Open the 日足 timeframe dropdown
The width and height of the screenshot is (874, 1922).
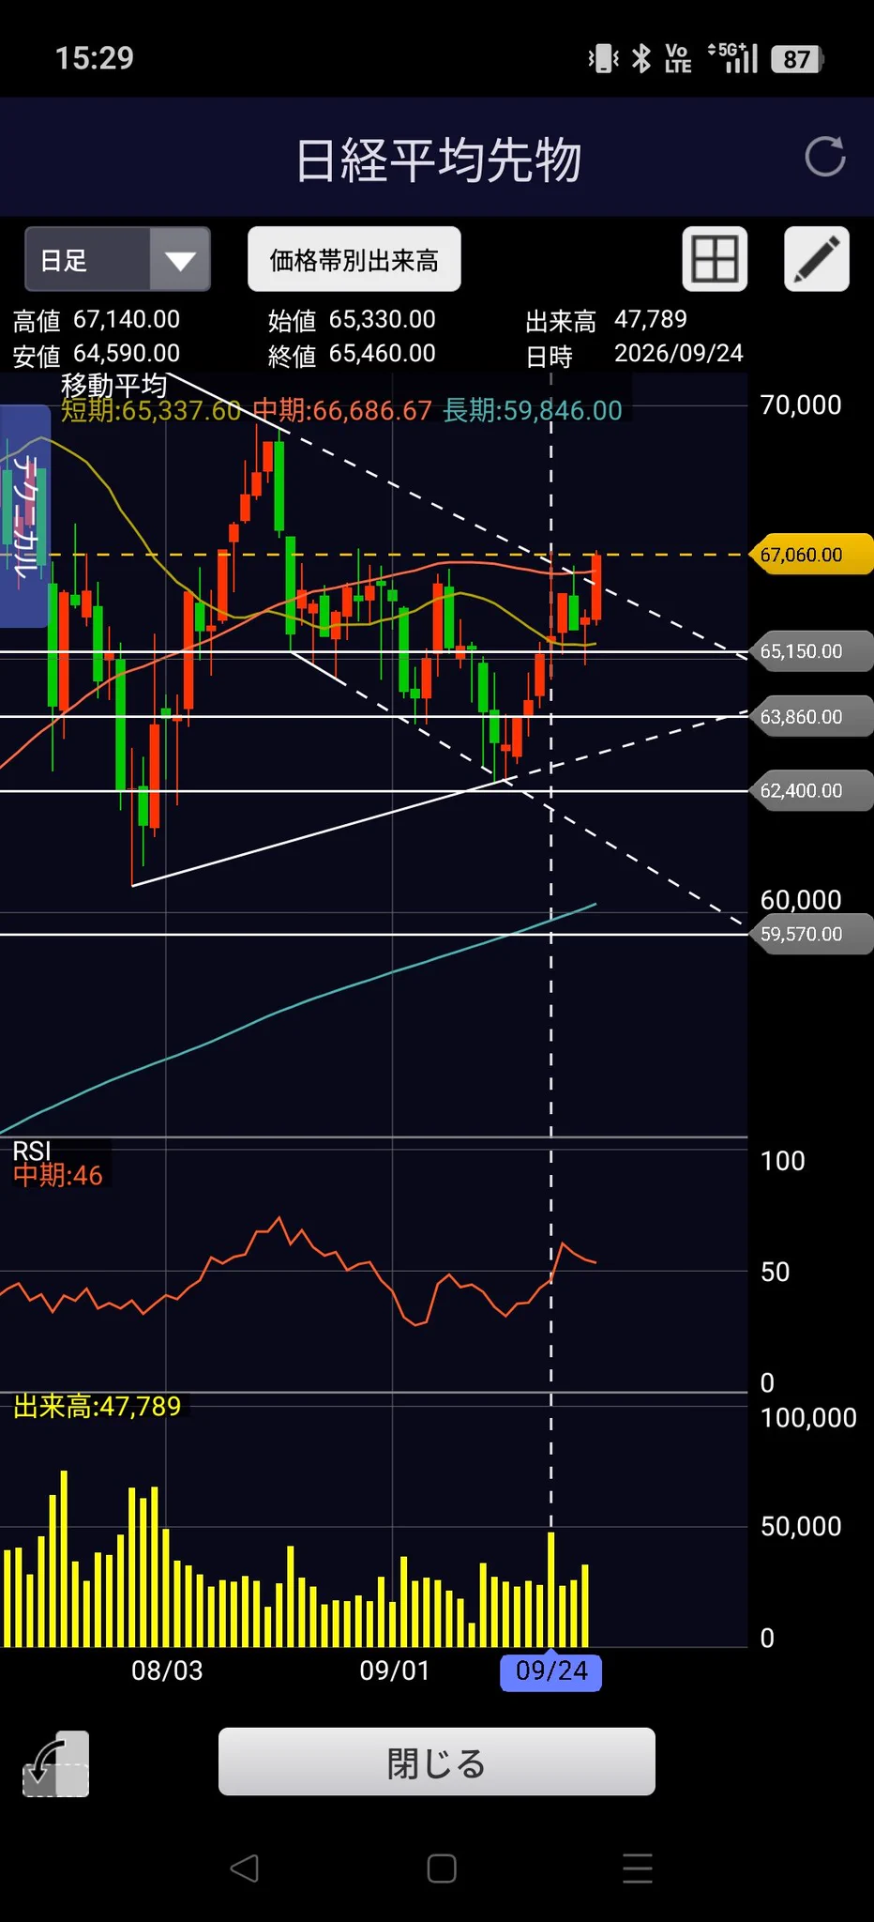tap(117, 259)
